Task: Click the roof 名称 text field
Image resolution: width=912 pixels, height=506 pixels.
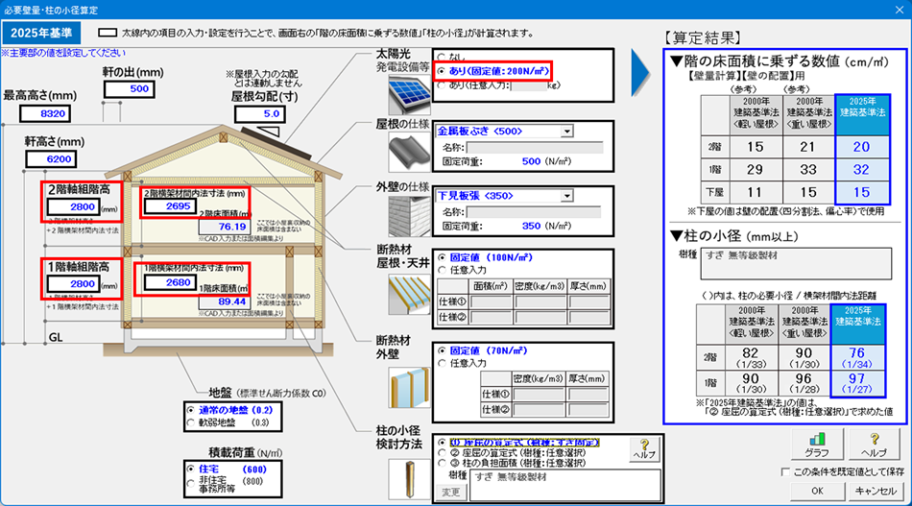Action: 534,147
